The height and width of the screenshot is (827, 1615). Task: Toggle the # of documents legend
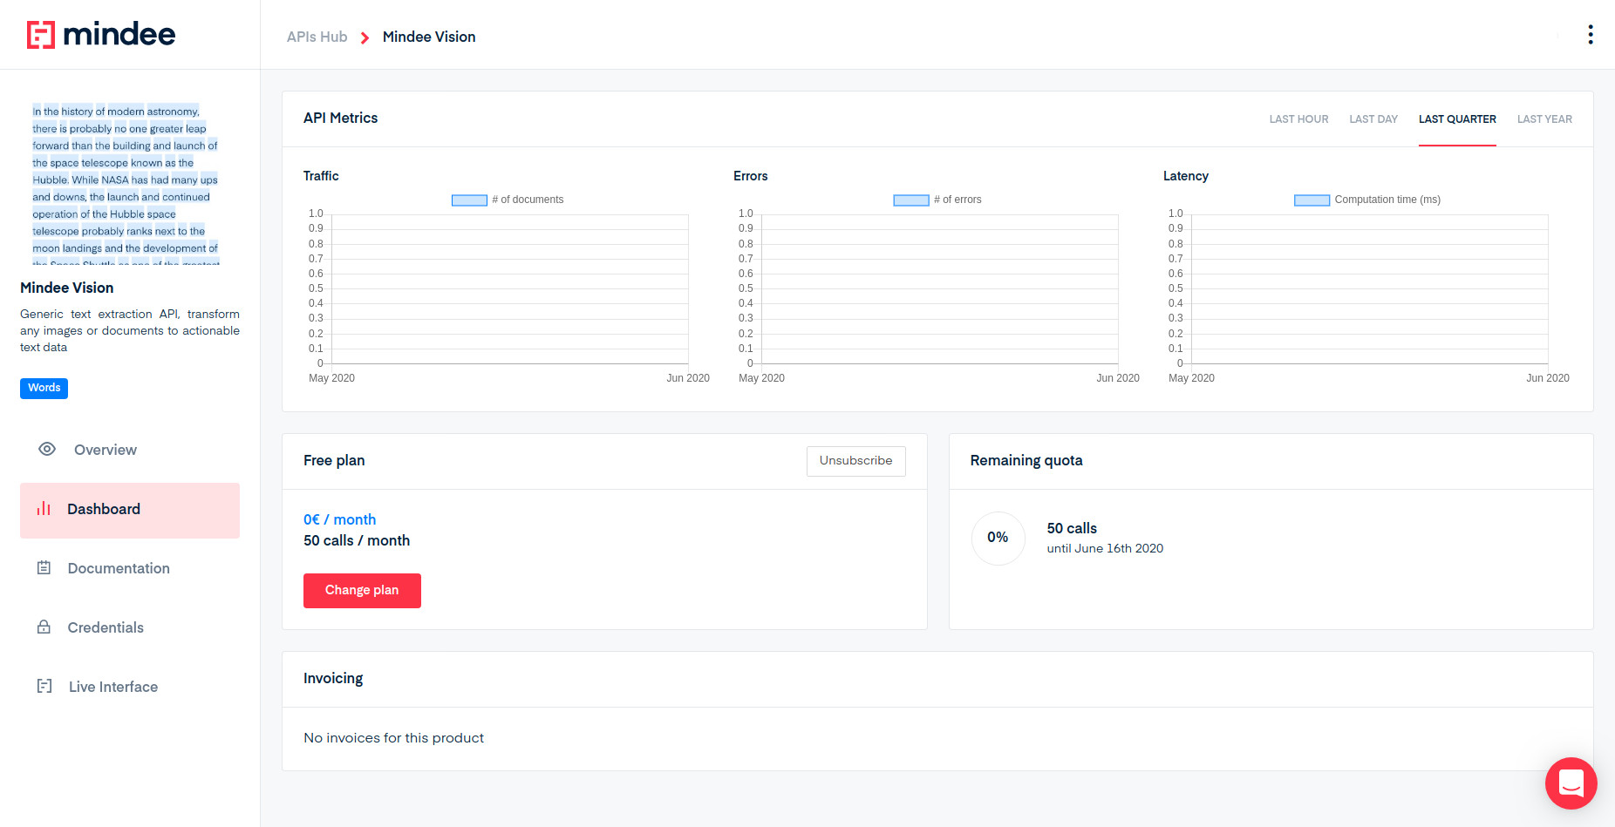point(508,200)
